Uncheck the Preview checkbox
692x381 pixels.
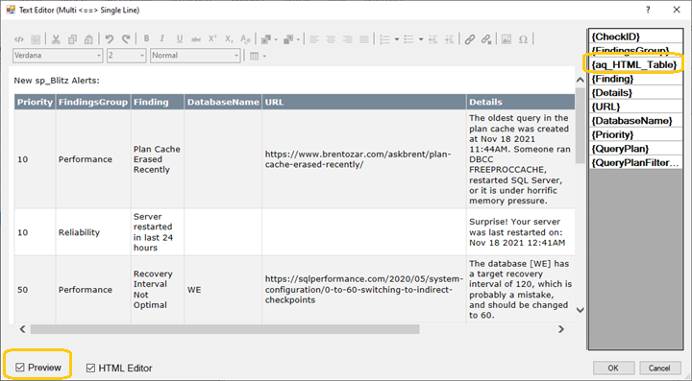[20, 368]
